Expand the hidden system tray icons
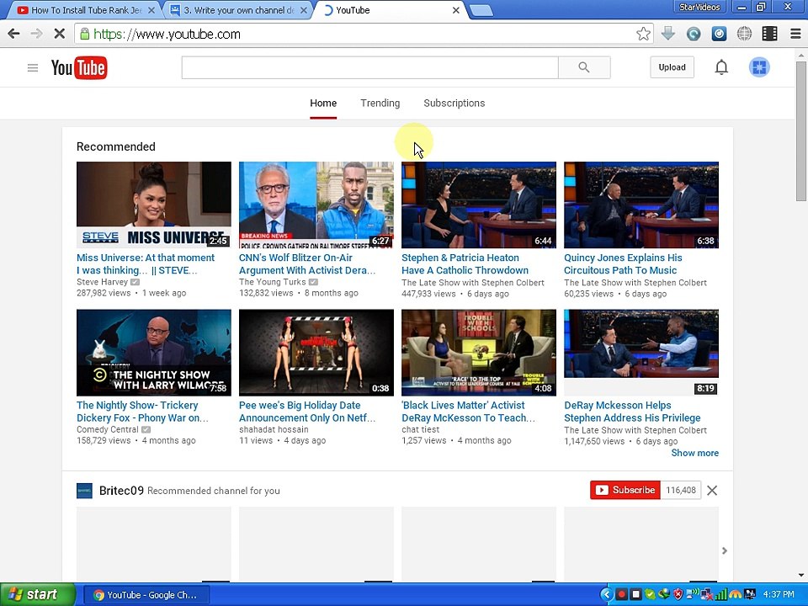The width and height of the screenshot is (808, 606). click(607, 595)
